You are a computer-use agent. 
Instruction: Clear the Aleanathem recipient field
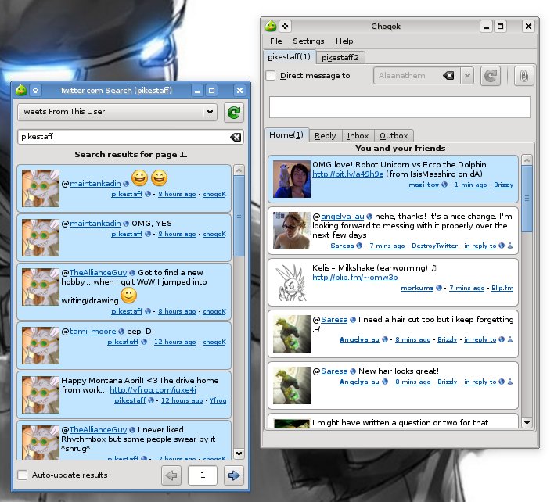448,76
